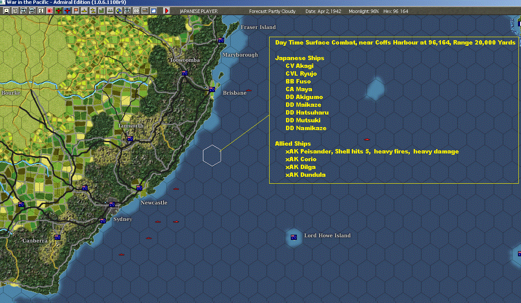Click the 'Hex: 96 164' status text
Image resolution: width=521 pixels, height=303 pixels.
click(x=396, y=11)
